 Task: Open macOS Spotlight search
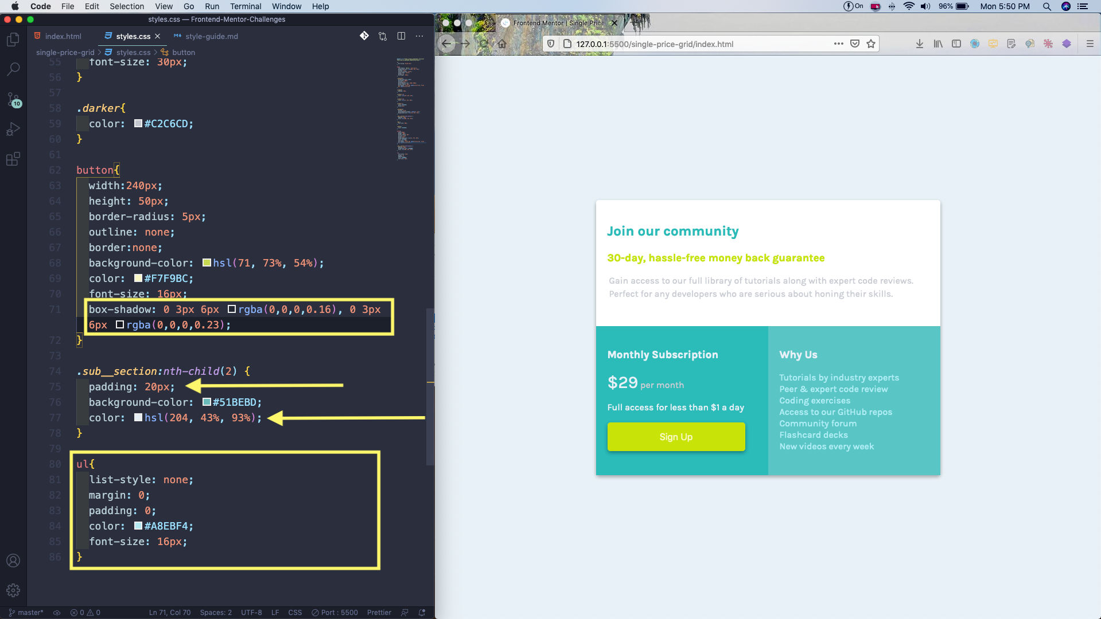click(1047, 6)
